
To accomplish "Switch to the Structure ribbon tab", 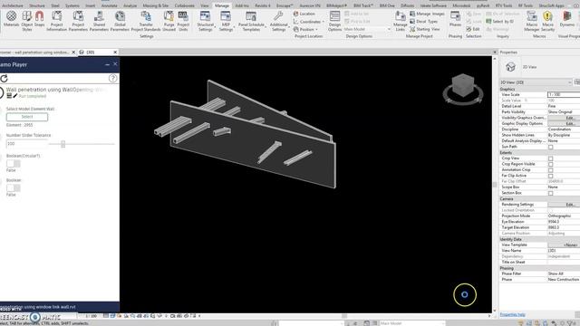I will 37,5.
